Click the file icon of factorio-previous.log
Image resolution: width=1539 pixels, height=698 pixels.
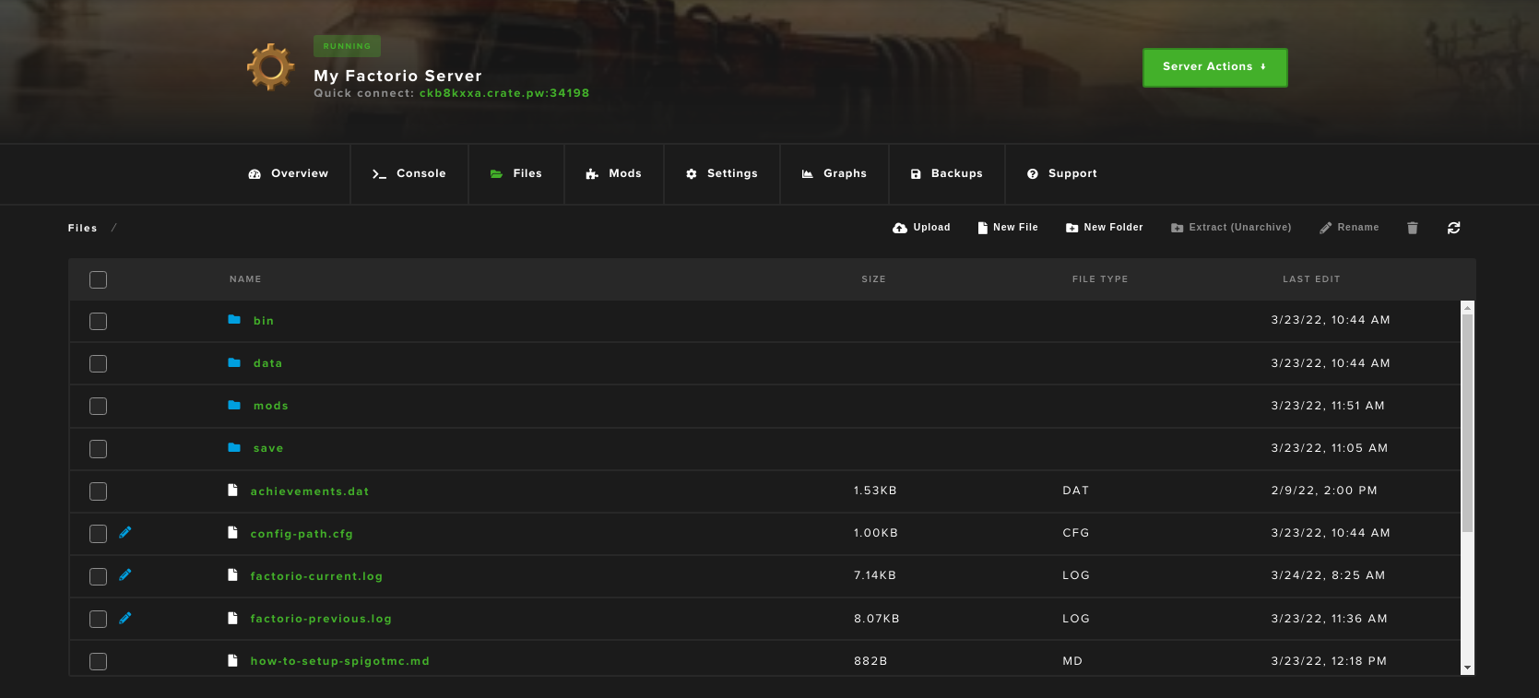pyautogui.click(x=232, y=618)
